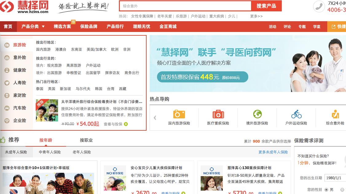Open 太平洋境外旅行综合保险尊贵计划 title

[x=101, y=102]
